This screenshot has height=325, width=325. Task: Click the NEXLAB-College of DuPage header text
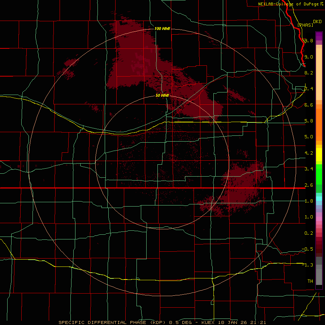[x=289, y=4]
